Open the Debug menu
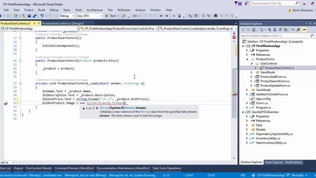316x178 pixels. point(54,10)
